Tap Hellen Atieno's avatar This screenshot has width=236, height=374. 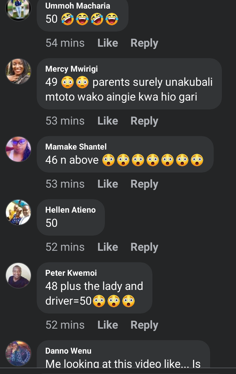tap(18, 212)
